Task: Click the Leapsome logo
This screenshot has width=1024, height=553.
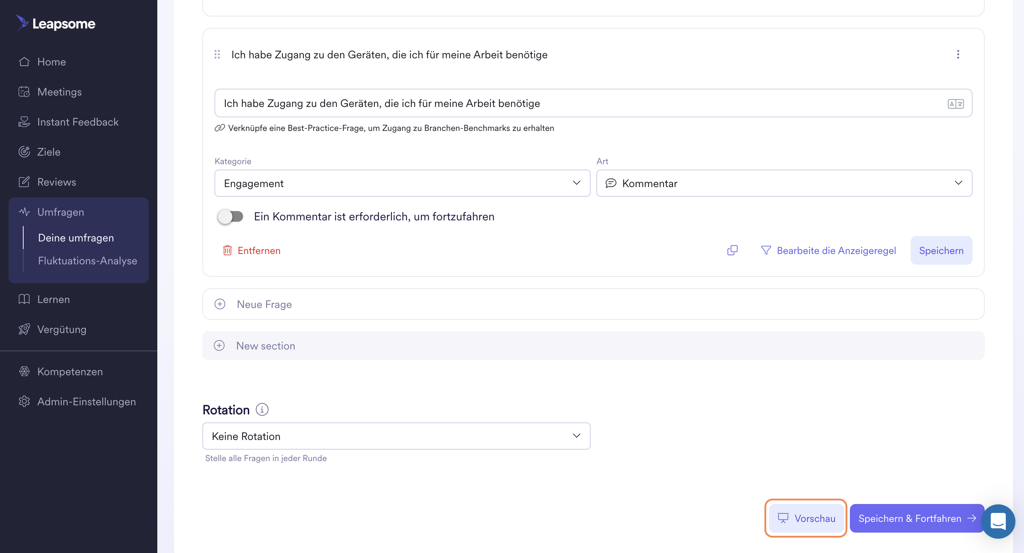Action: [56, 24]
